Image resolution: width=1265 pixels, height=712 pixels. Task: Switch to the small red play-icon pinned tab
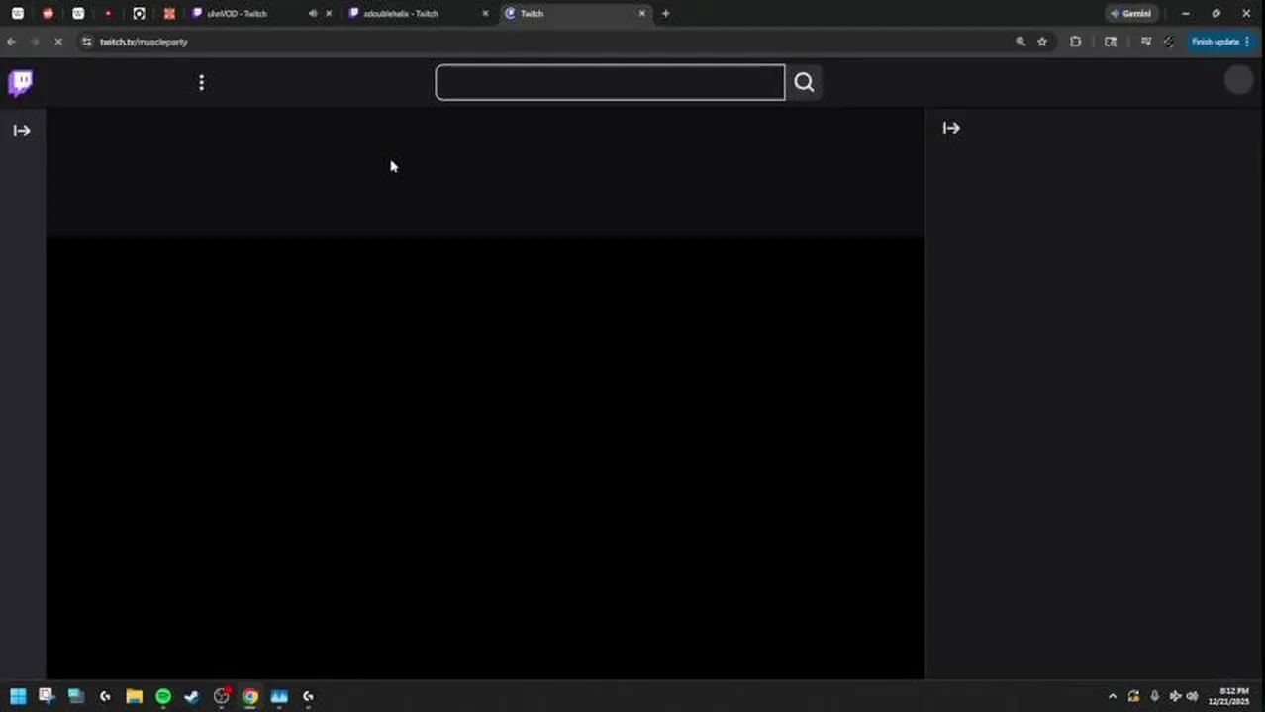click(108, 14)
